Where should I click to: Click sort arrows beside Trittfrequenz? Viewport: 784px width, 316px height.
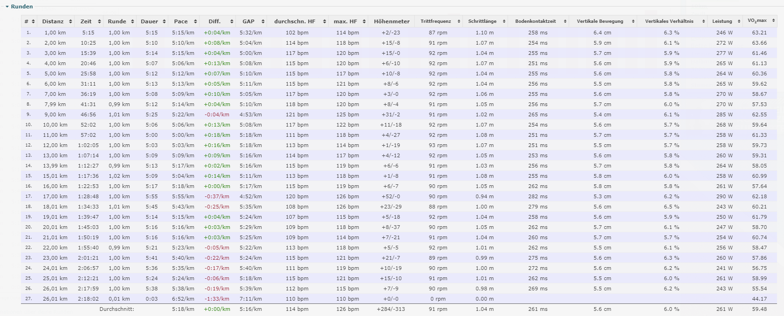pyautogui.click(x=459, y=21)
